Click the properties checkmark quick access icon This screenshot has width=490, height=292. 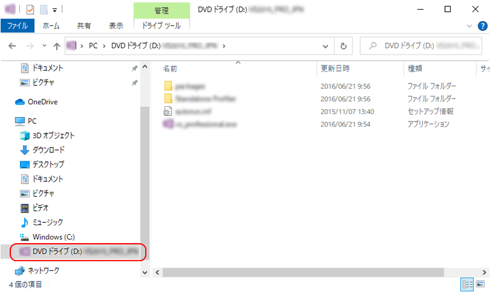[30, 10]
